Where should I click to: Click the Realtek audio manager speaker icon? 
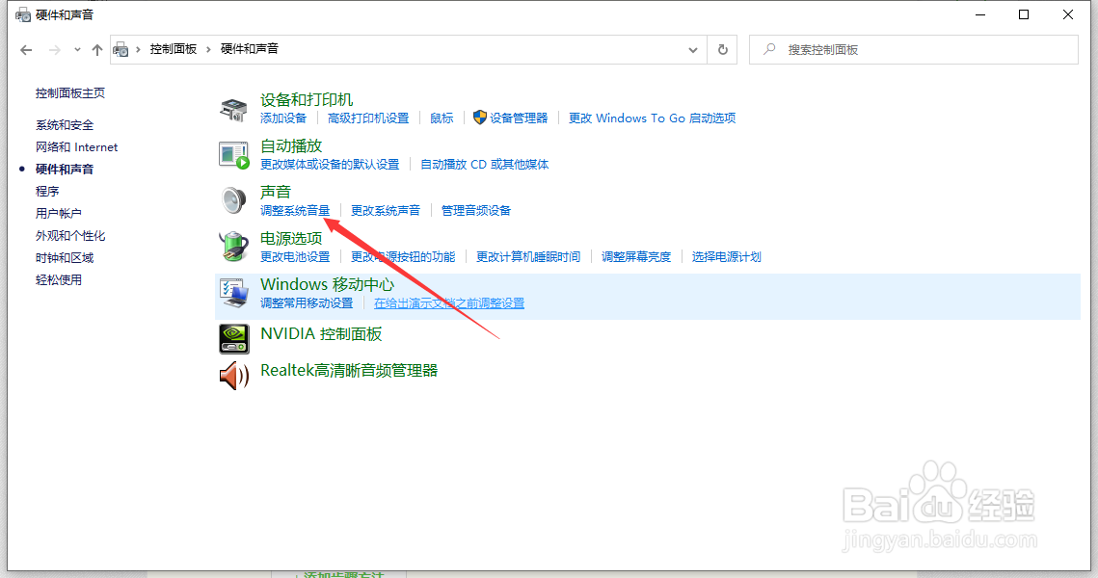coord(234,376)
